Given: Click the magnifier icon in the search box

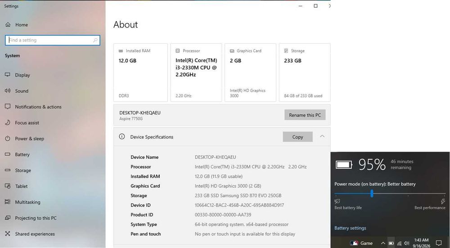Looking at the screenshot, I should (x=95, y=40).
